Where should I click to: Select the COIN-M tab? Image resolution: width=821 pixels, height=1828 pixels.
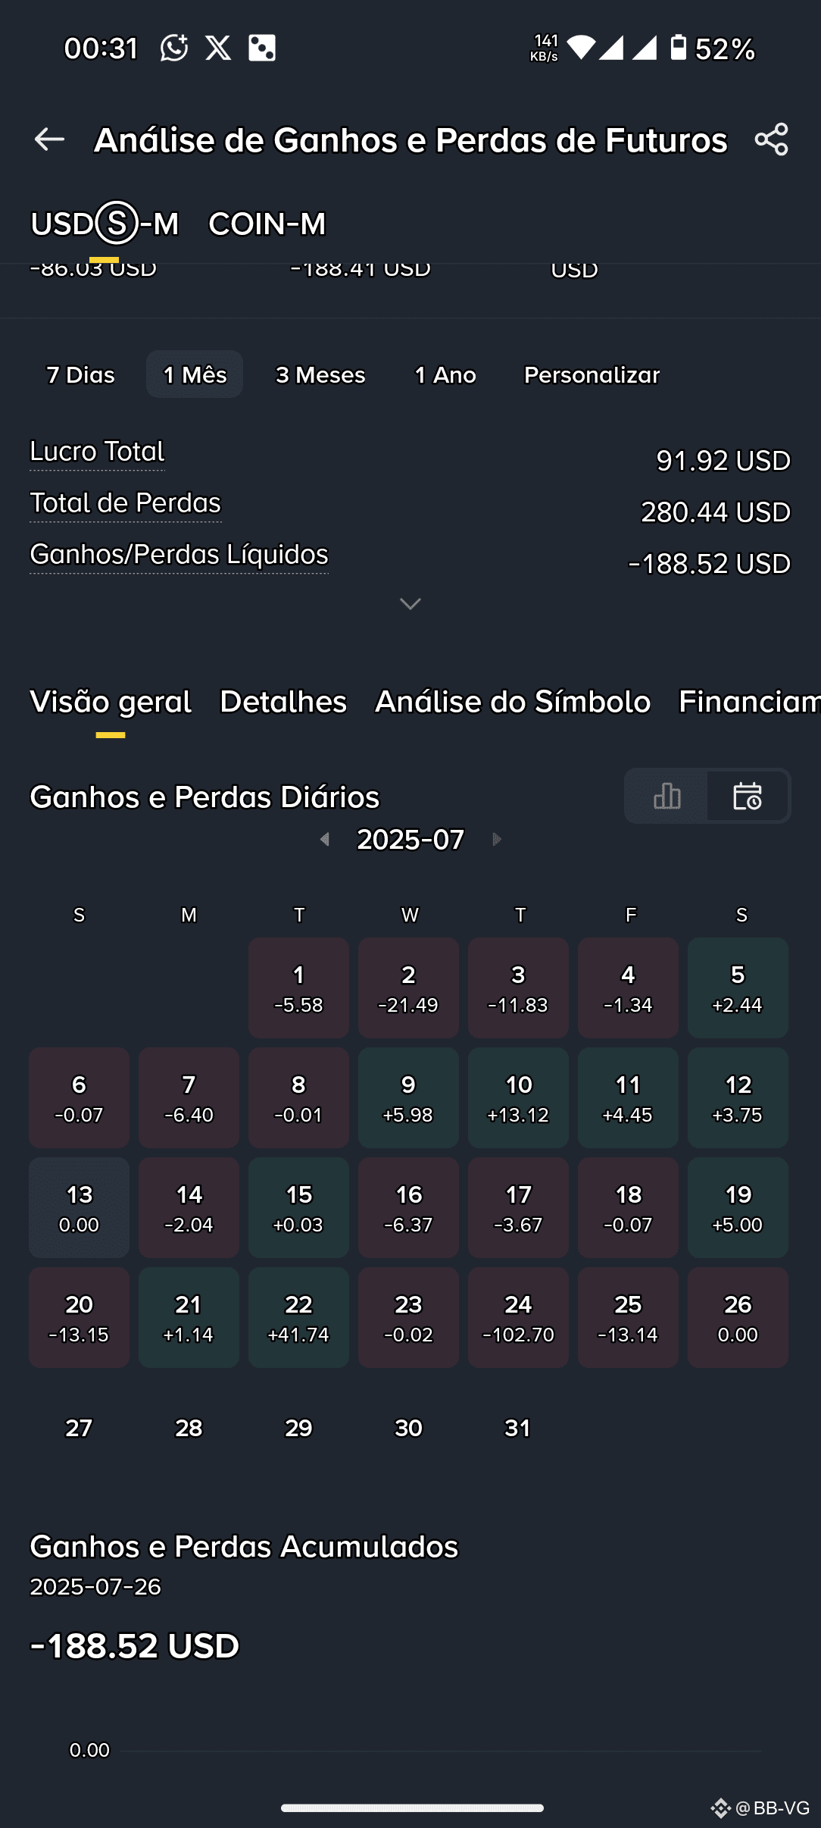(x=267, y=224)
